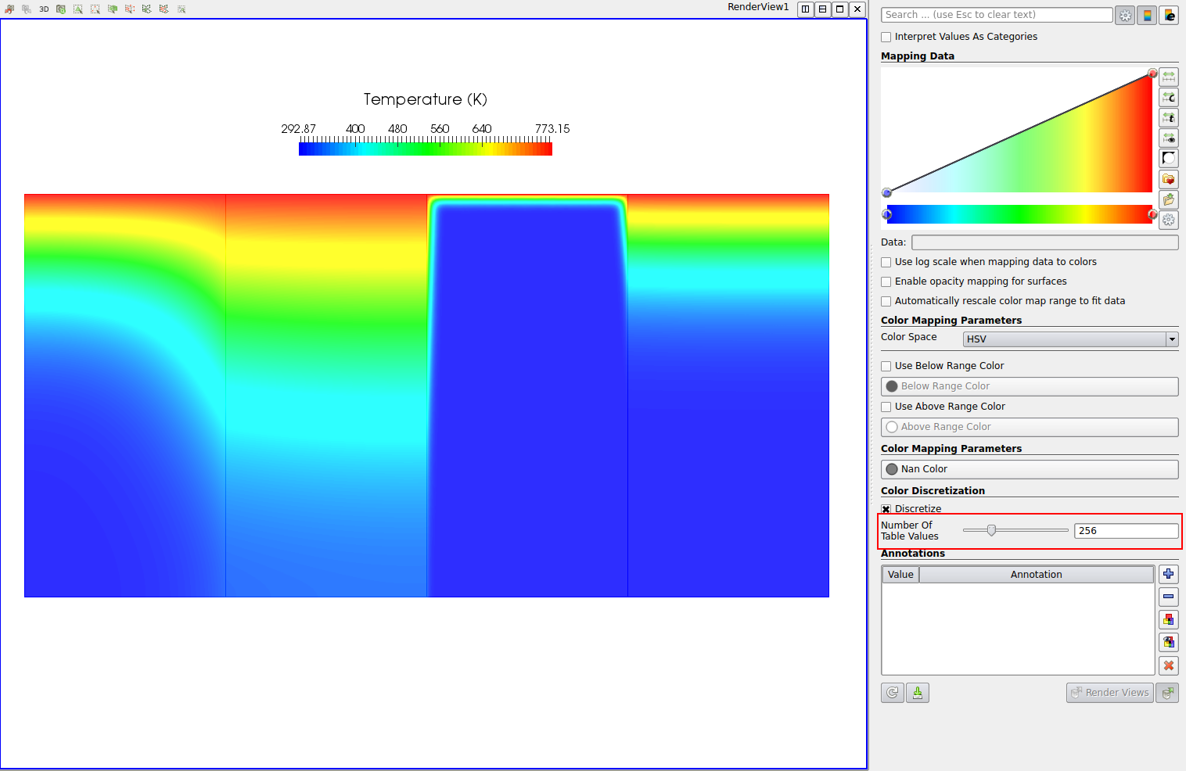Image resolution: width=1186 pixels, height=771 pixels.
Task: Toggle advanced properties gear by search box
Action: pyautogui.click(x=1125, y=15)
